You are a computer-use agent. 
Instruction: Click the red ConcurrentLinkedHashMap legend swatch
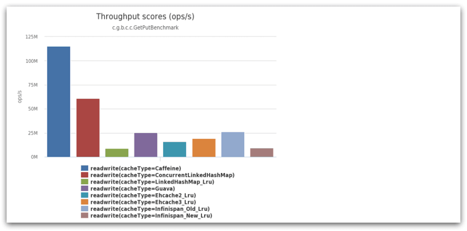coord(85,175)
